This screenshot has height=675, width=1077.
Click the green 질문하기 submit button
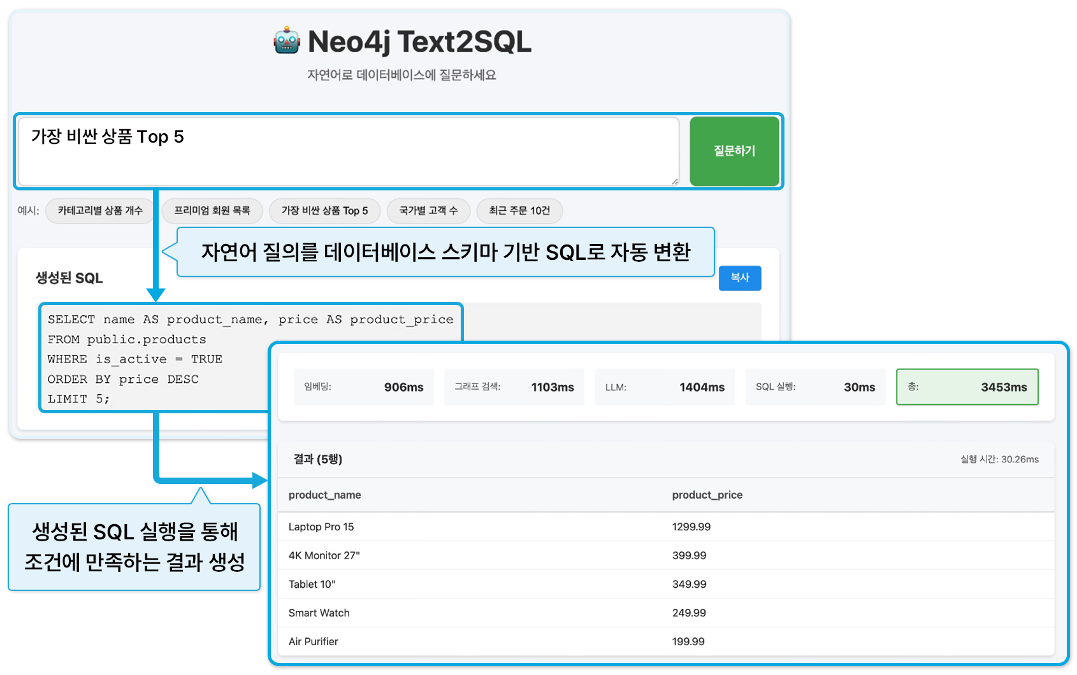pyautogui.click(x=734, y=151)
